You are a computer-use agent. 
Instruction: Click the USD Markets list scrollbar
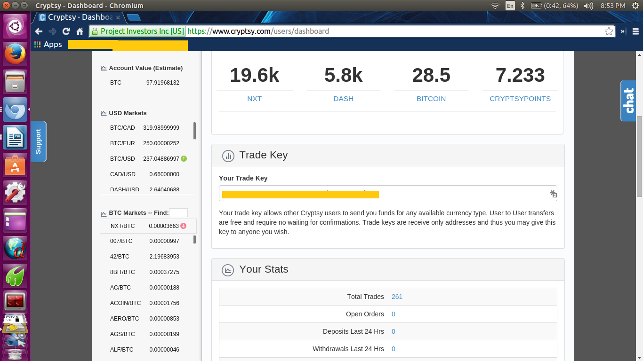click(194, 131)
